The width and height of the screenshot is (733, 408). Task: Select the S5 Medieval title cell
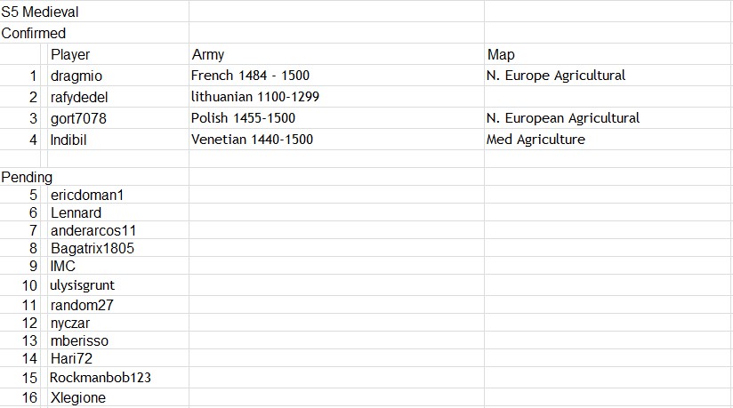(94, 12)
